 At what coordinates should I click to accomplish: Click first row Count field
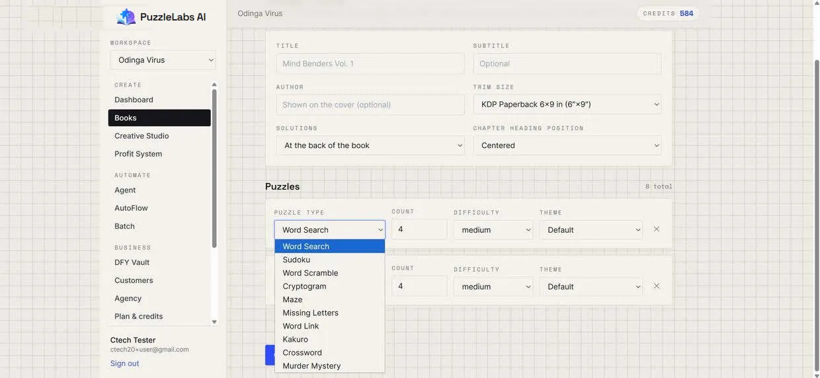click(x=419, y=229)
